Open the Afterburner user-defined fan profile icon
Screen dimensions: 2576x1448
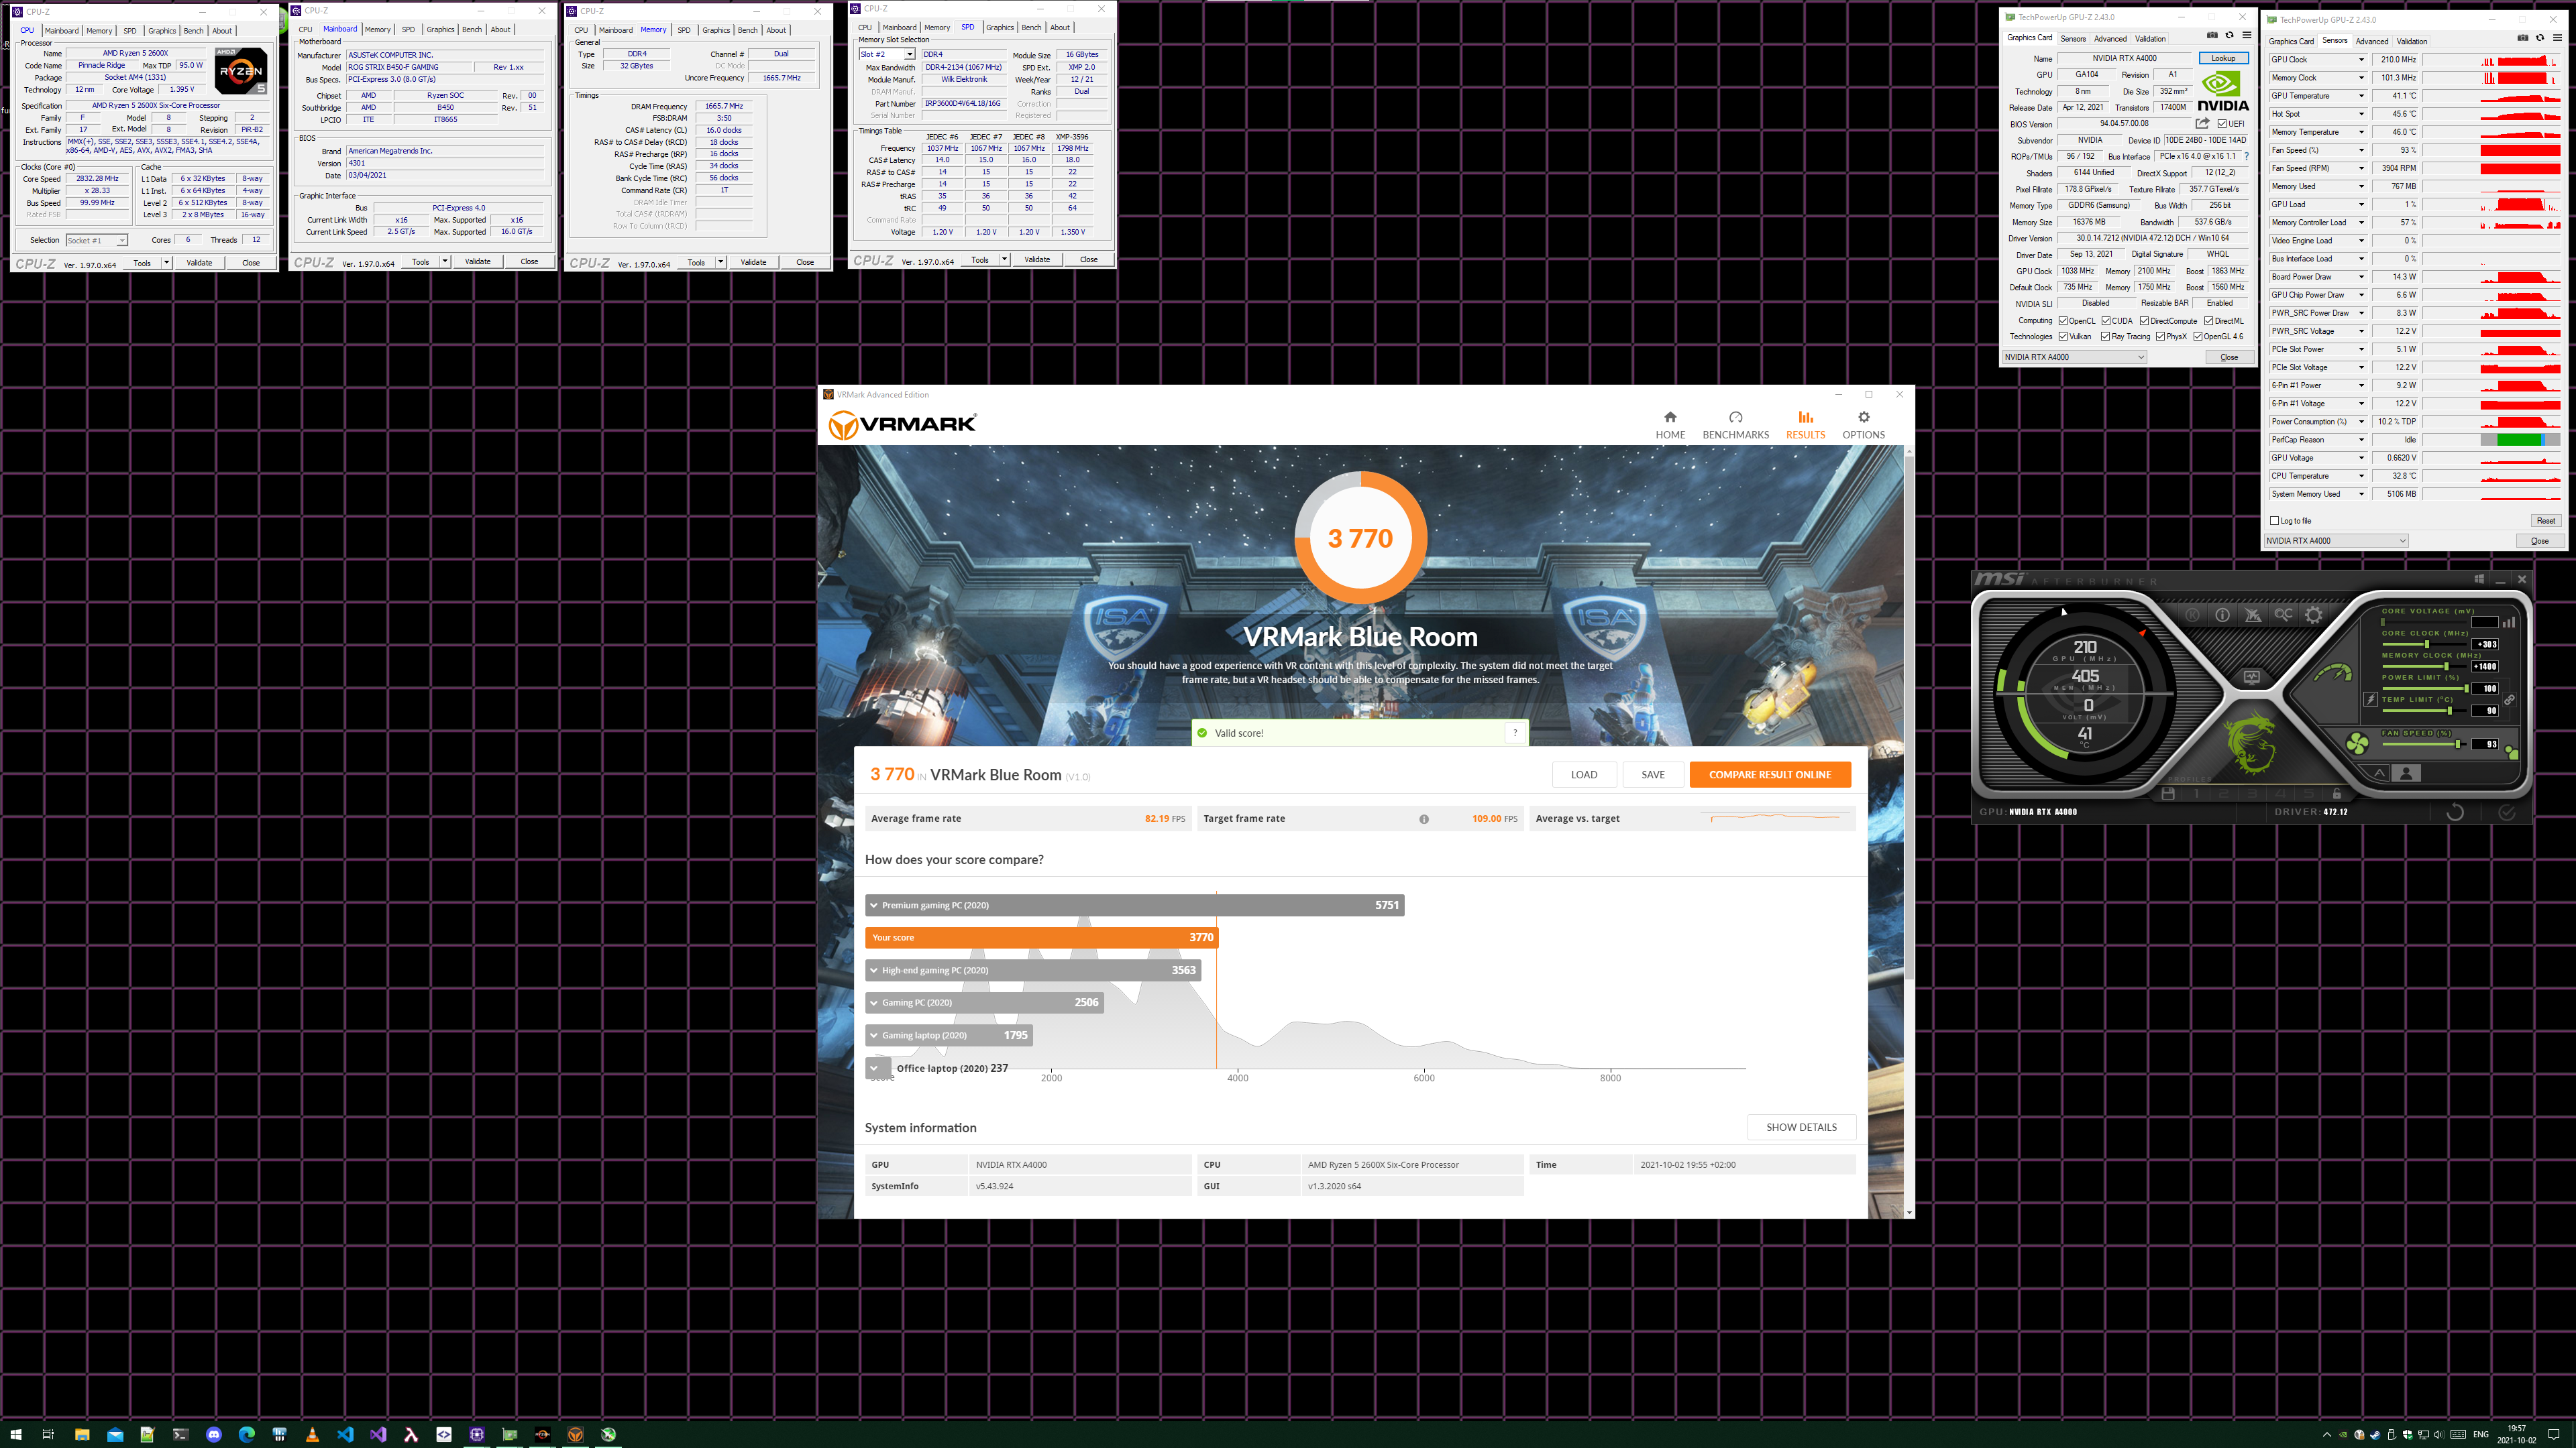2406,774
